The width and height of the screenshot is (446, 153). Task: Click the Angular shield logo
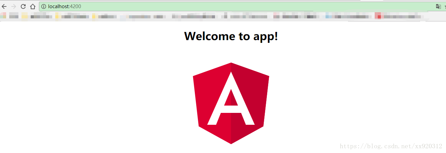(231, 103)
